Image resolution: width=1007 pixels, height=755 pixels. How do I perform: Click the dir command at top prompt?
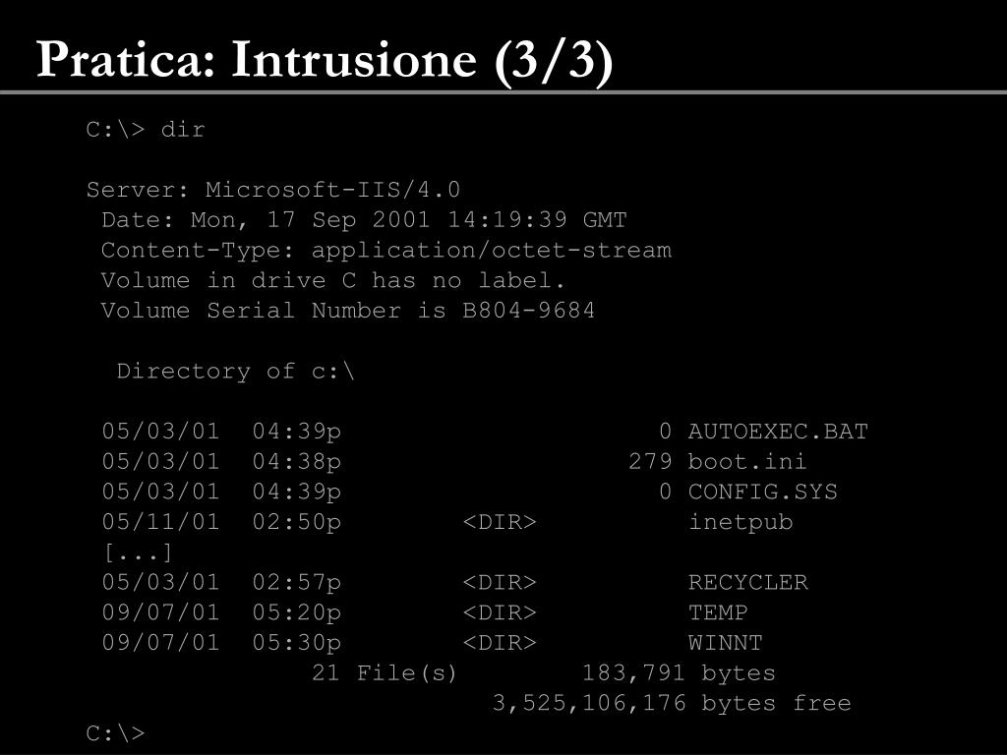click(x=183, y=129)
